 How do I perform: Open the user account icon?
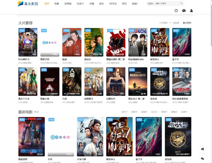point(191,11)
